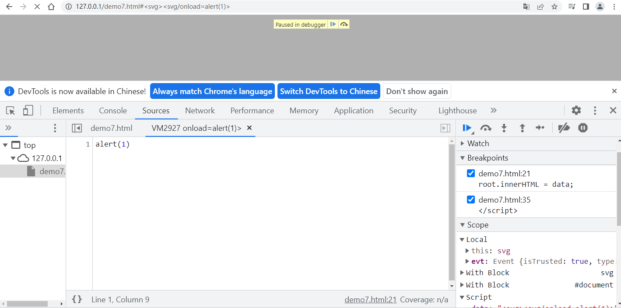Viewport: 621px width, 308px height.
Task: Collapse the 127.0.0.1 domain node
Action: [13, 158]
